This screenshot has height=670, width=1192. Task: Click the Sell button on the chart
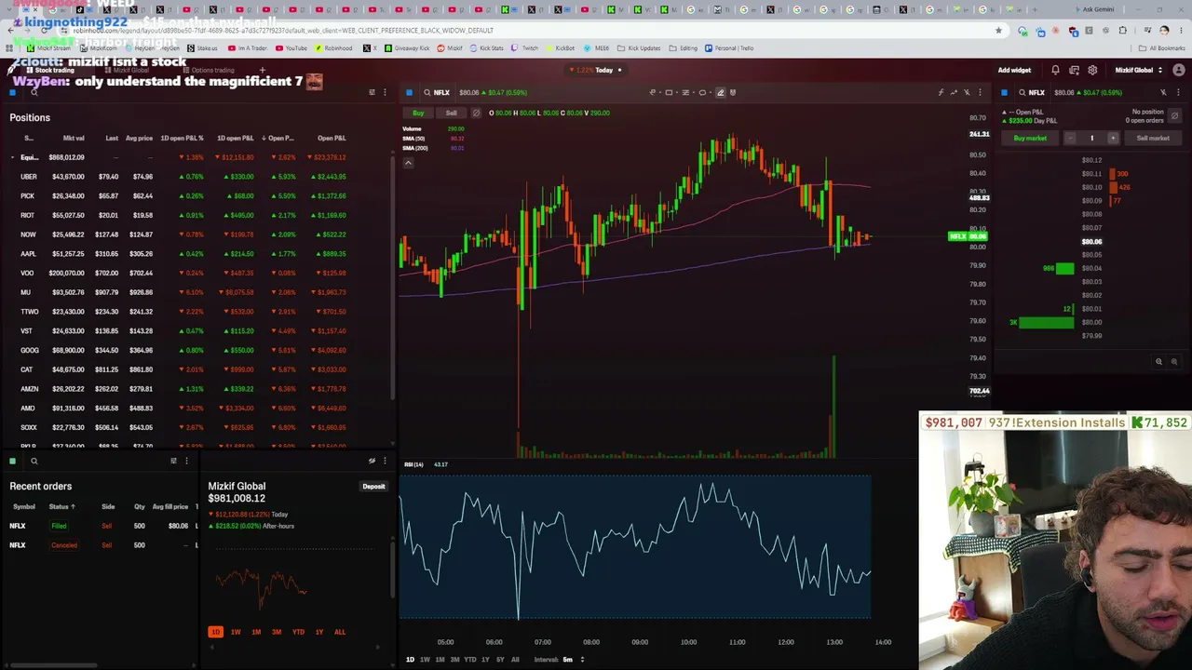[x=451, y=114]
